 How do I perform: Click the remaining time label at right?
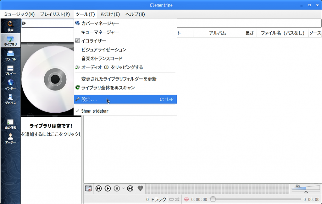(x=311, y=200)
